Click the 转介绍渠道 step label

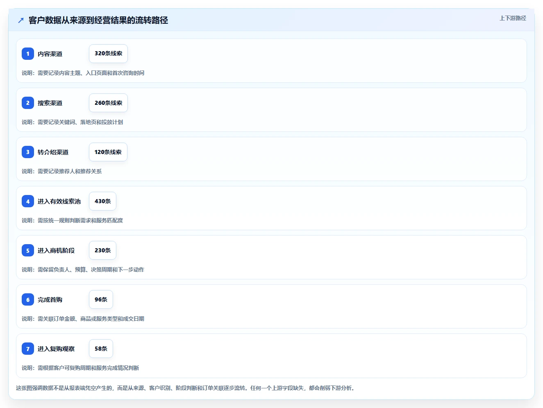(x=53, y=152)
